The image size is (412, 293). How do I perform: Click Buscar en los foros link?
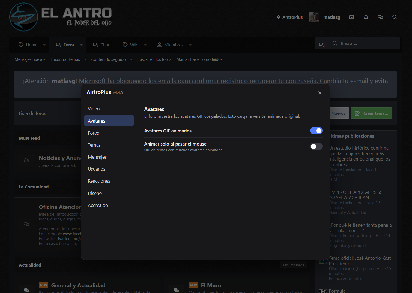154,59
